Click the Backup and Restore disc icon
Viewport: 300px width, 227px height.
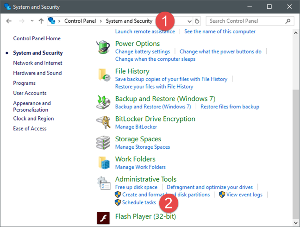103,102
